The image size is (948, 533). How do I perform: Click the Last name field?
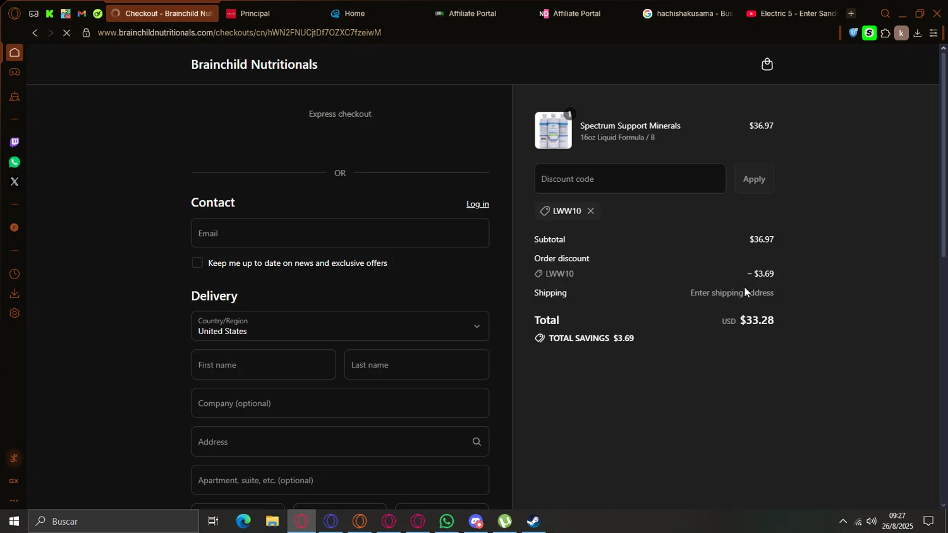(416, 364)
